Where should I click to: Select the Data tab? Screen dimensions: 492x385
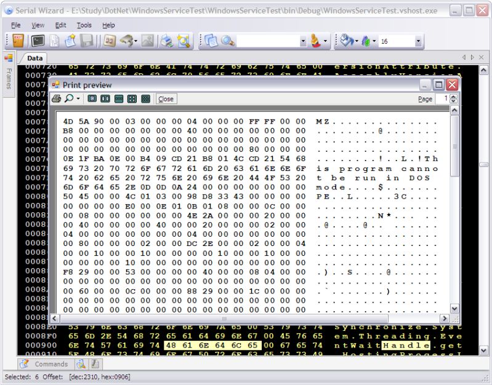click(x=34, y=58)
